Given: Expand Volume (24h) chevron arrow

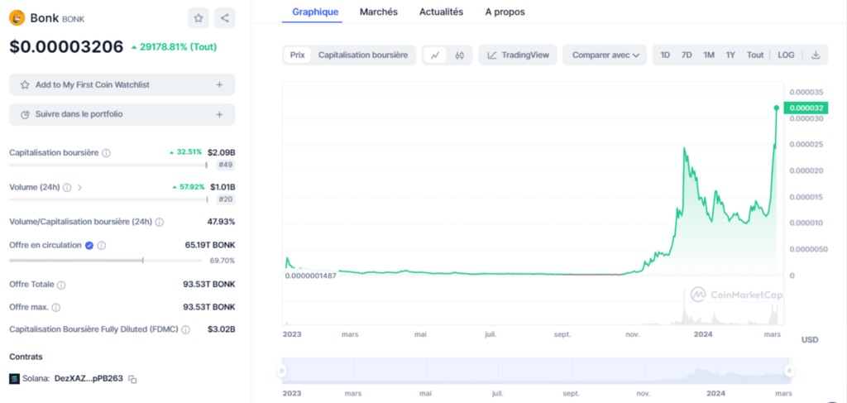Looking at the screenshot, I should tap(80, 188).
